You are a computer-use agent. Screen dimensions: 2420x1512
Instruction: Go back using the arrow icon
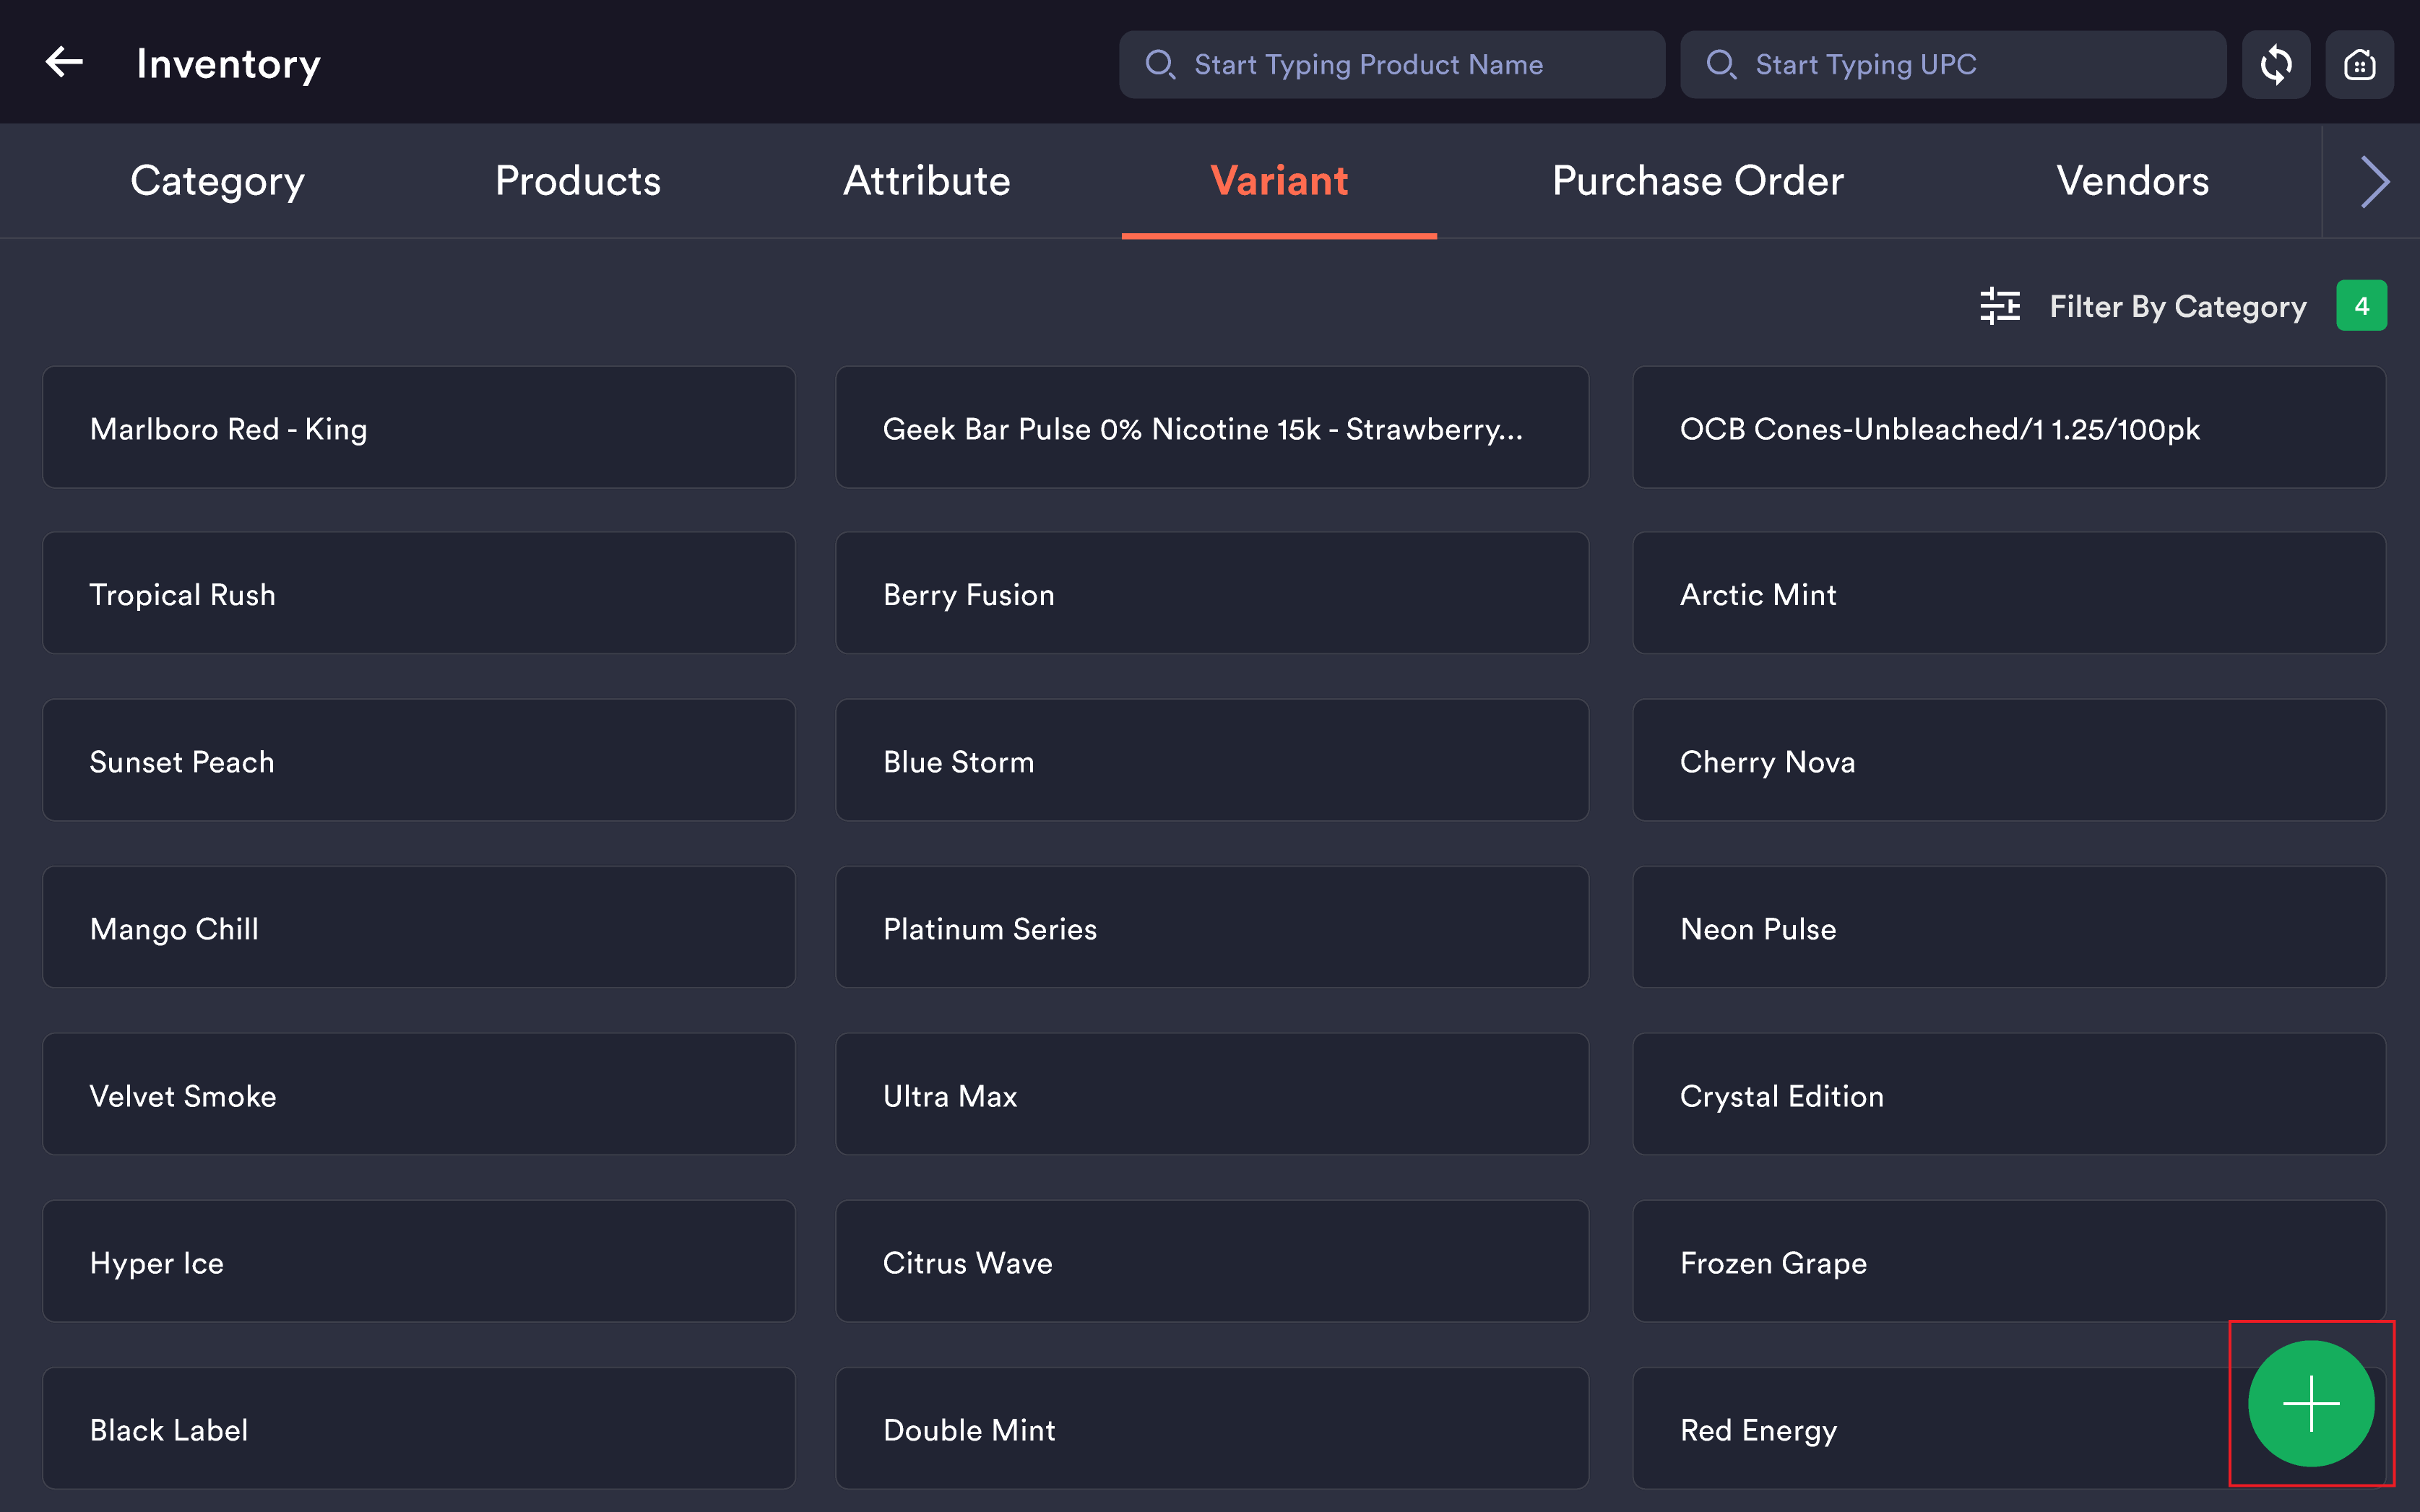coord(64,62)
